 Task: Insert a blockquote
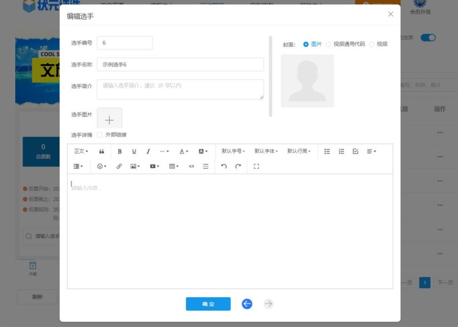point(101,151)
